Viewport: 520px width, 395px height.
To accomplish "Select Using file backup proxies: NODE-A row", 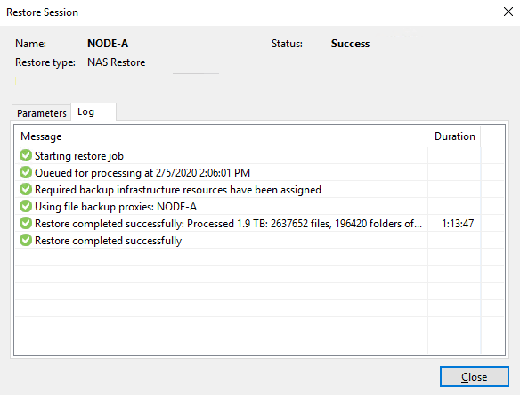I will click(x=116, y=207).
